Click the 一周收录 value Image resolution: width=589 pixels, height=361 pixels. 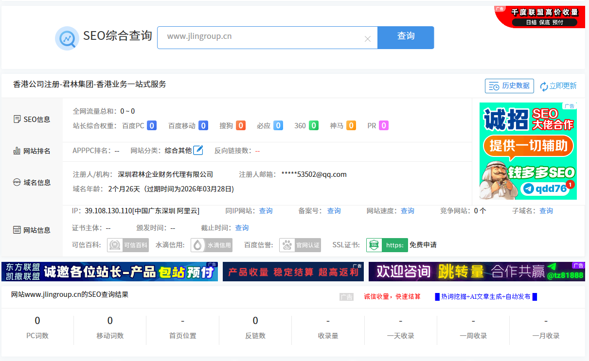click(473, 321)
